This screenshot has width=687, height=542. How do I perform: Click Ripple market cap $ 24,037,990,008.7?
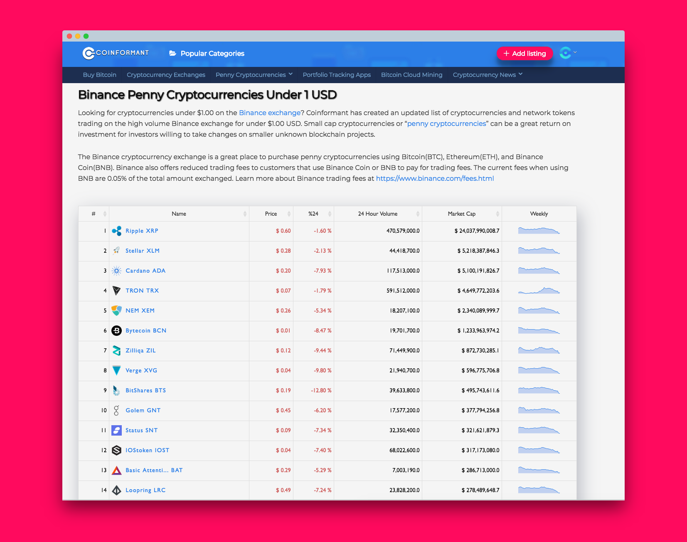(477, 231)
